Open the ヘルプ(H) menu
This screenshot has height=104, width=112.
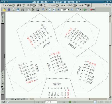84,5
